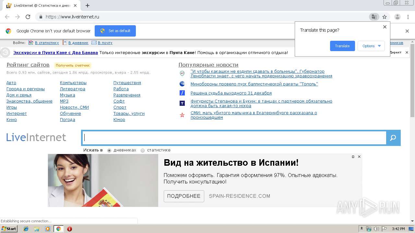415x233 pixels.
Task: Click the SPAIN-RESIDENCE.COM ad text
Action: (240, 196)
